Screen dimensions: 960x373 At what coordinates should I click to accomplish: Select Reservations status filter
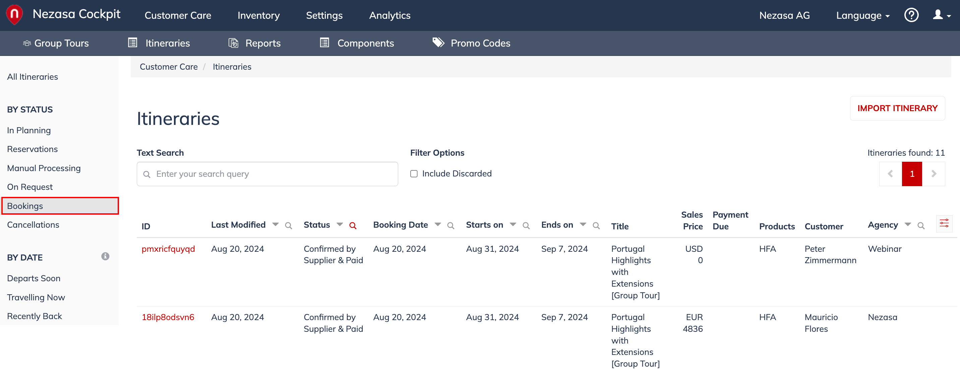[33, 149]
